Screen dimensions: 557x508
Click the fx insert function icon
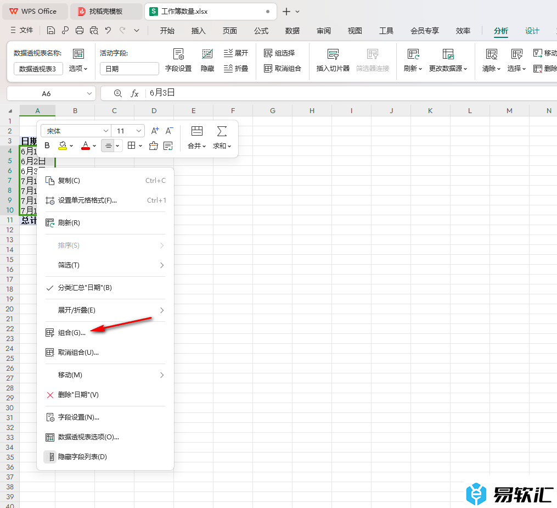134,93
